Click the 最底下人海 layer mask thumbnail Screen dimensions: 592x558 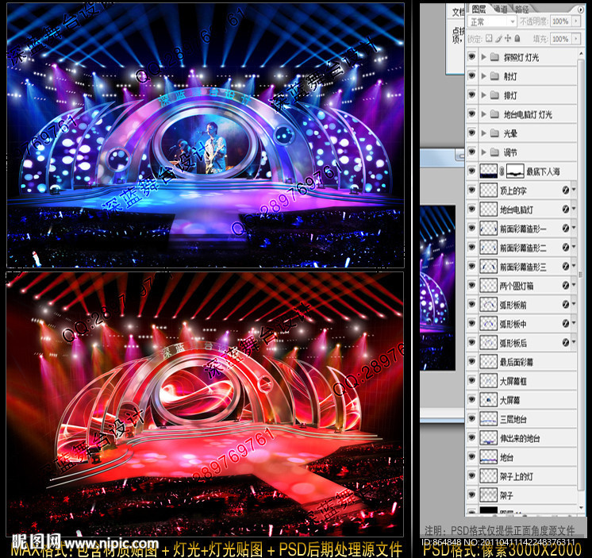coord(517,171)
